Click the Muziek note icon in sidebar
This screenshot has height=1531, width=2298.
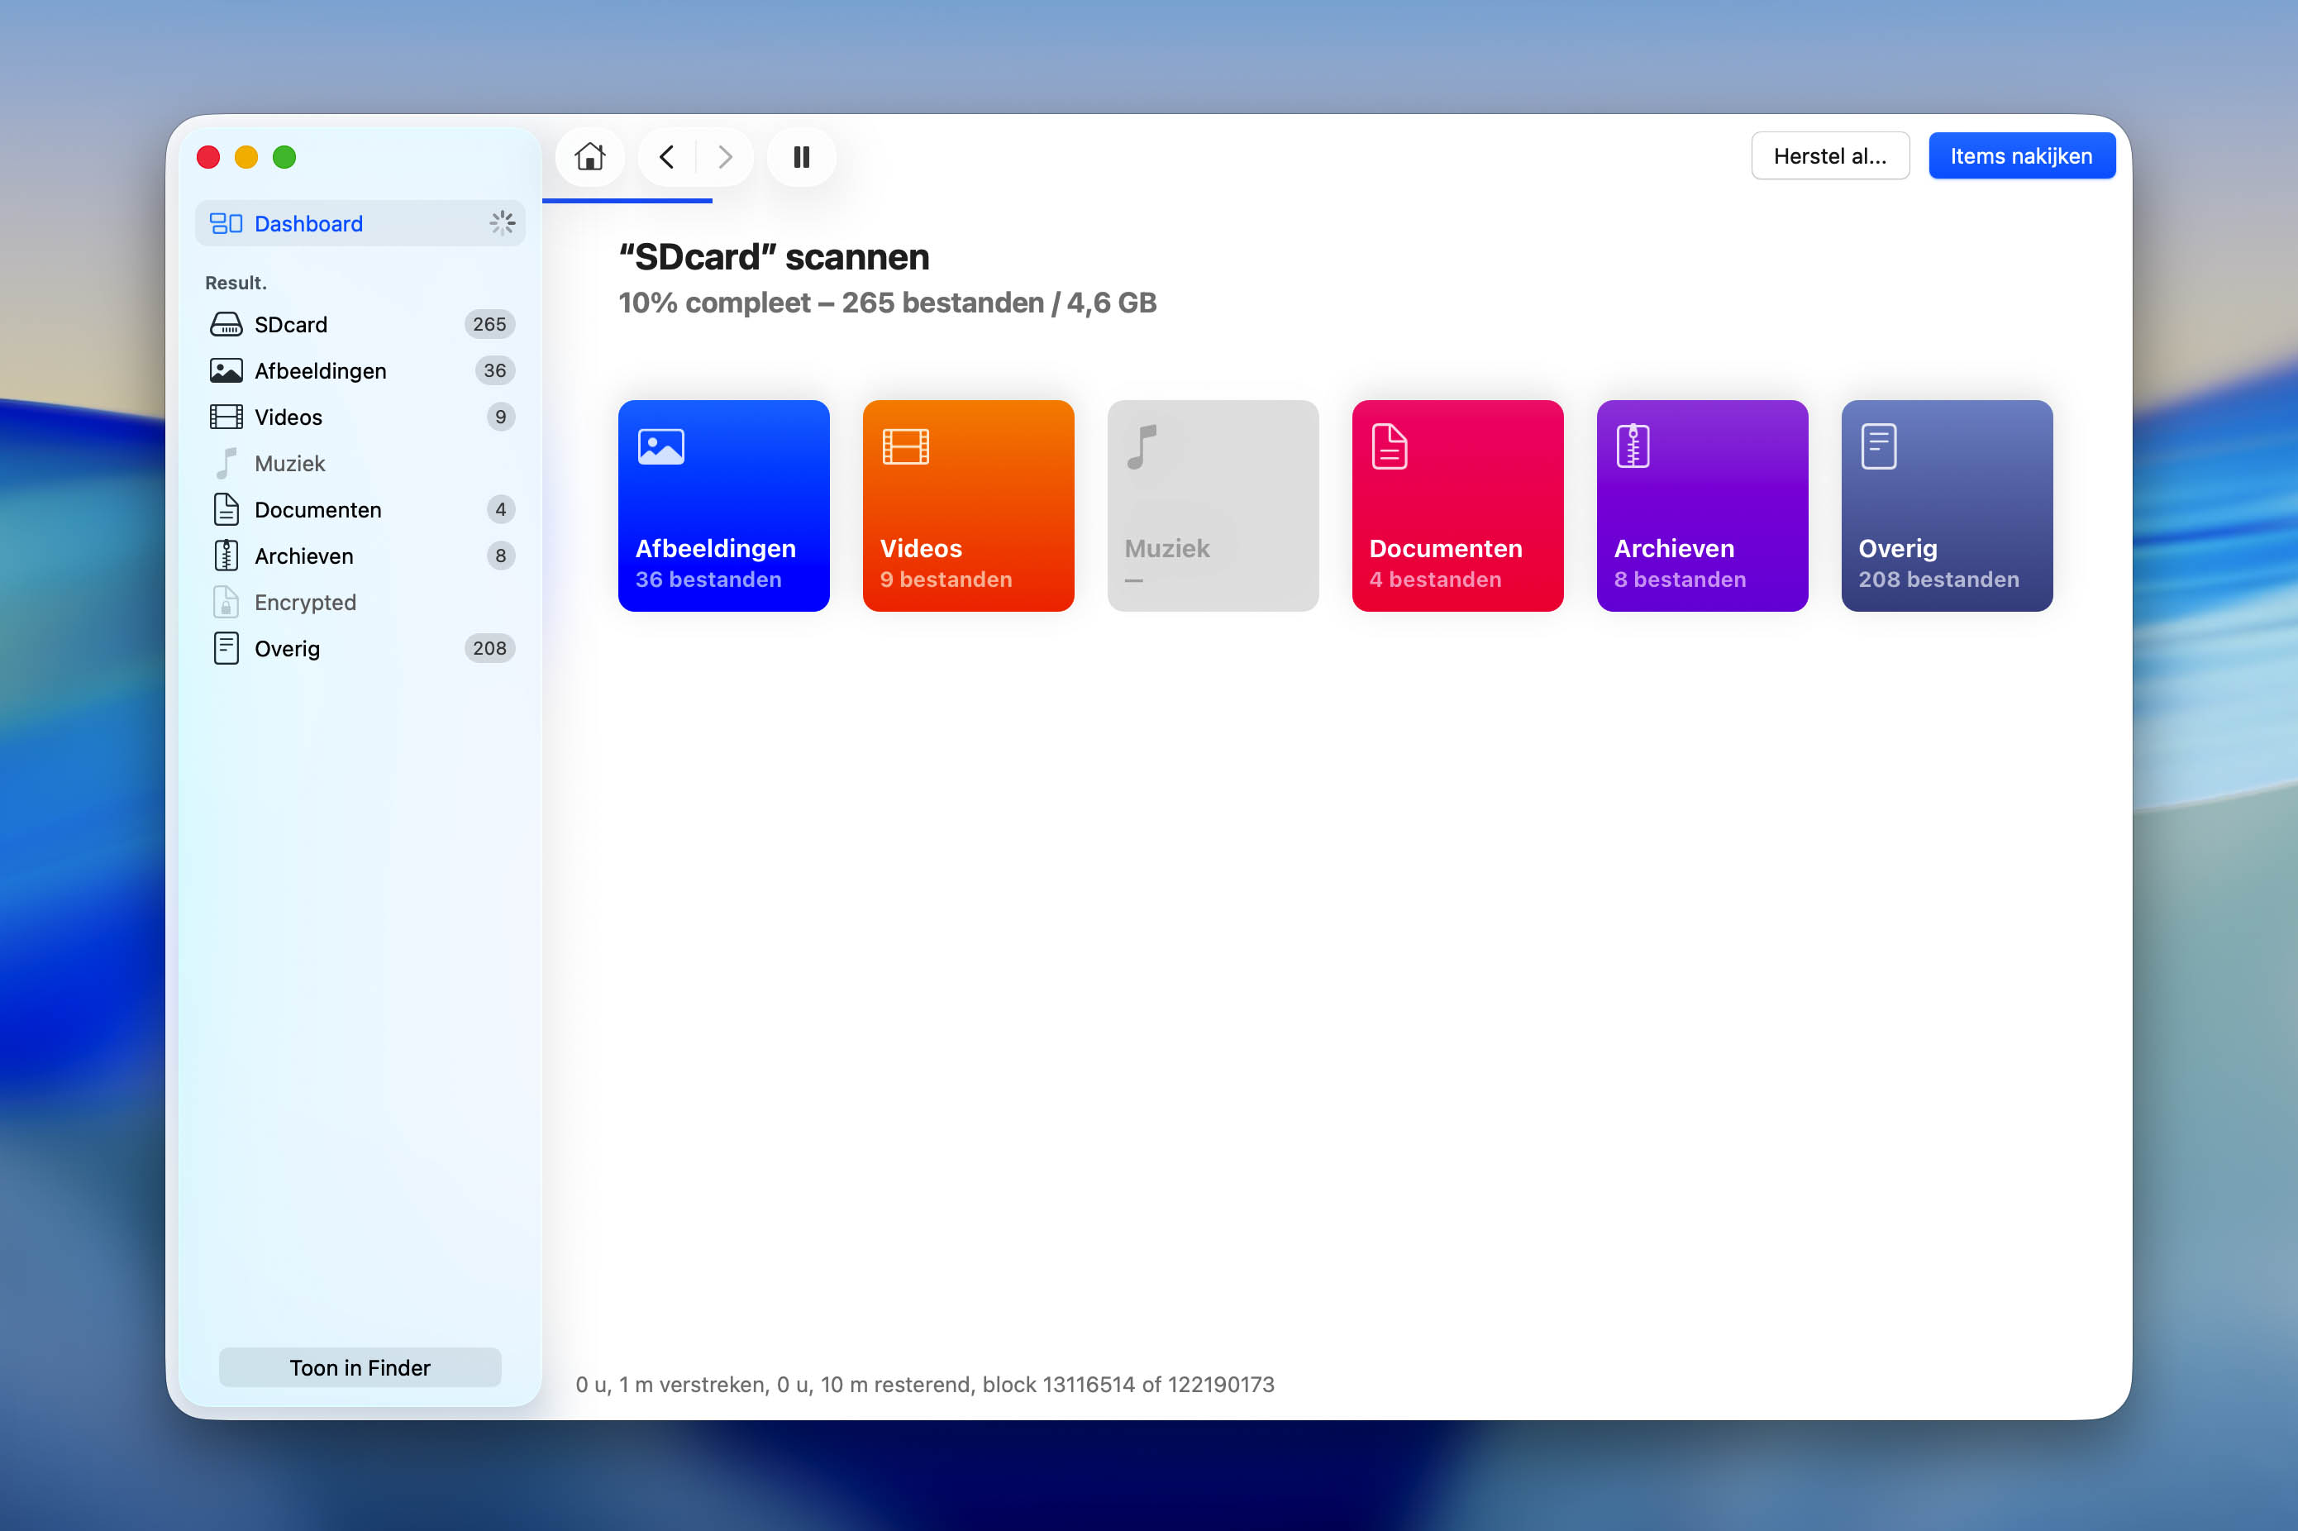click(226, 464)
